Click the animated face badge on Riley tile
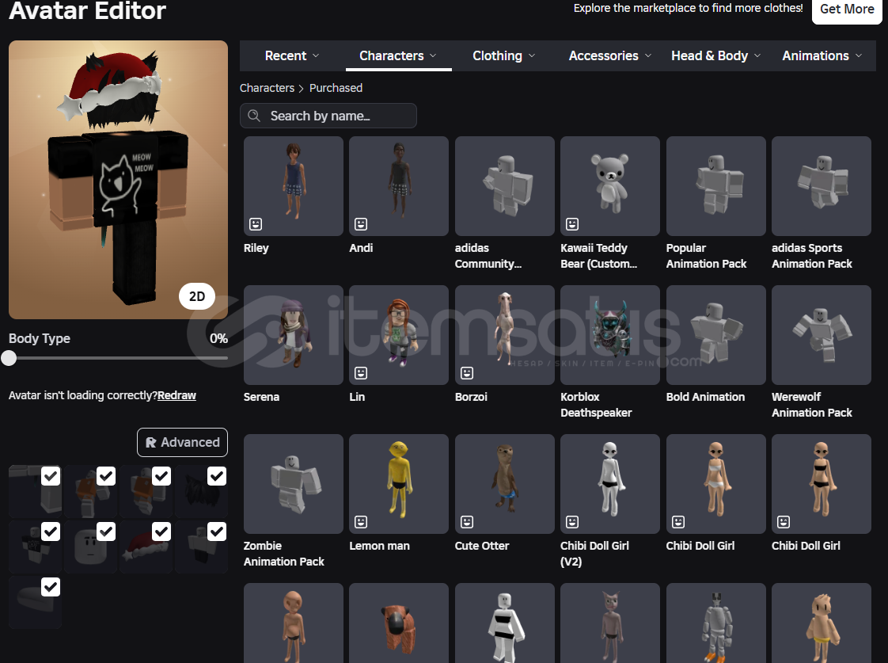Image resolution: width=888 pixels, height=663 pixels. tap(256, 224)
